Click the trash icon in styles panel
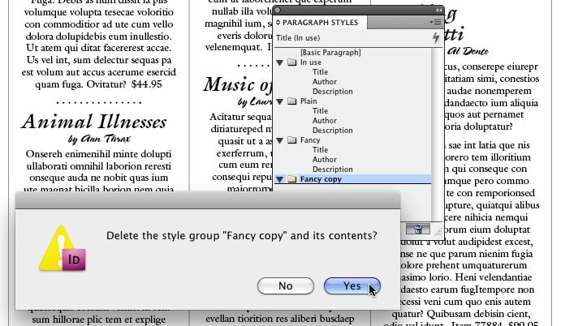The height and width of the screenshot is (326, 561). click(x=416, y=229)
